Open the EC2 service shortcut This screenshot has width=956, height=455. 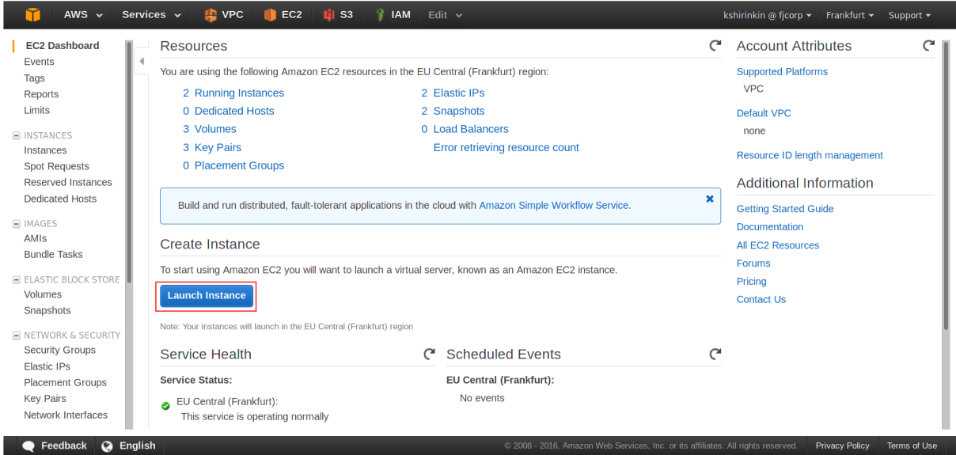tap(283, 15)
